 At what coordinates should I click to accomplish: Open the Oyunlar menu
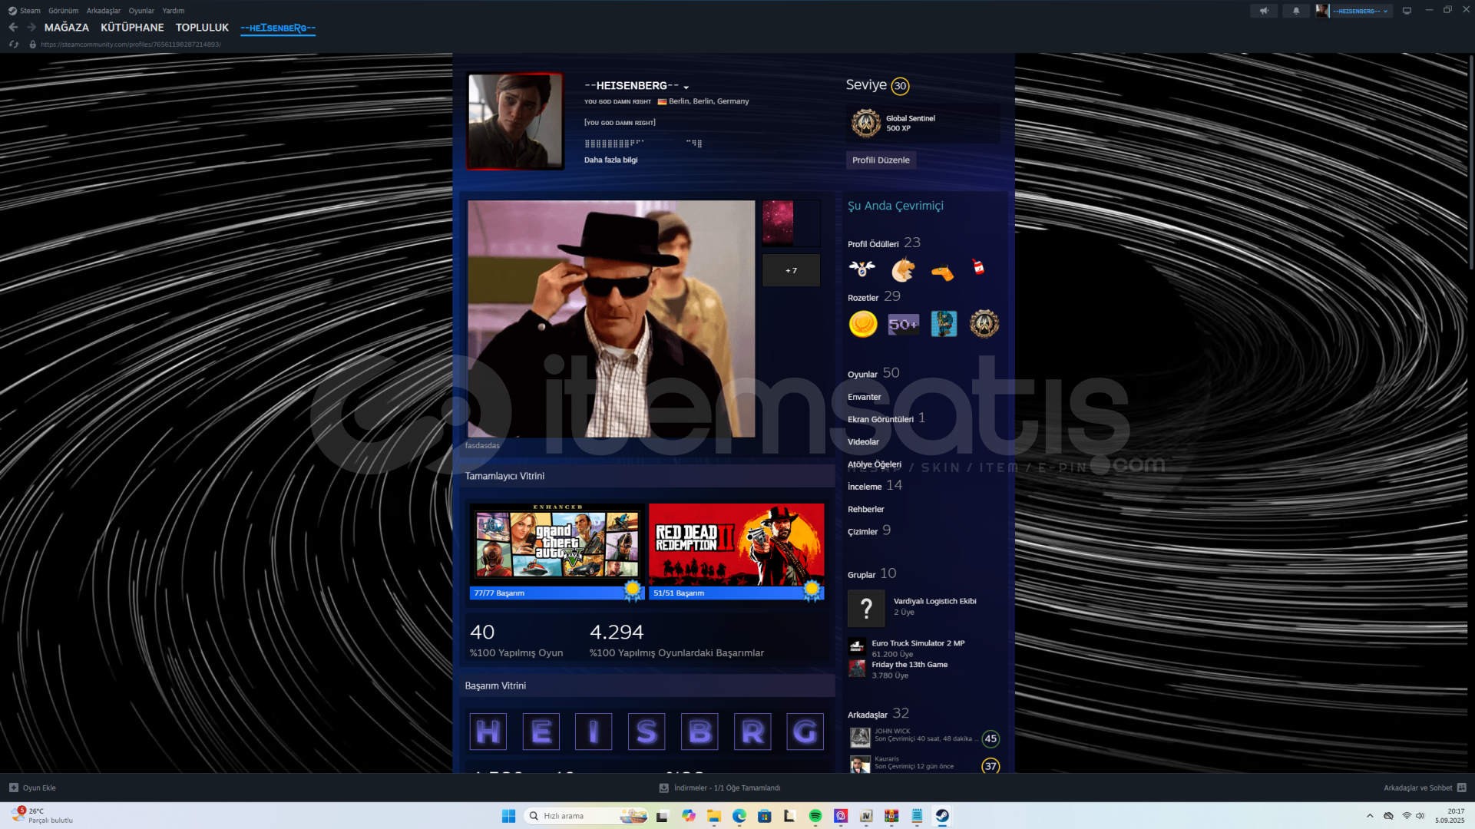141,11
